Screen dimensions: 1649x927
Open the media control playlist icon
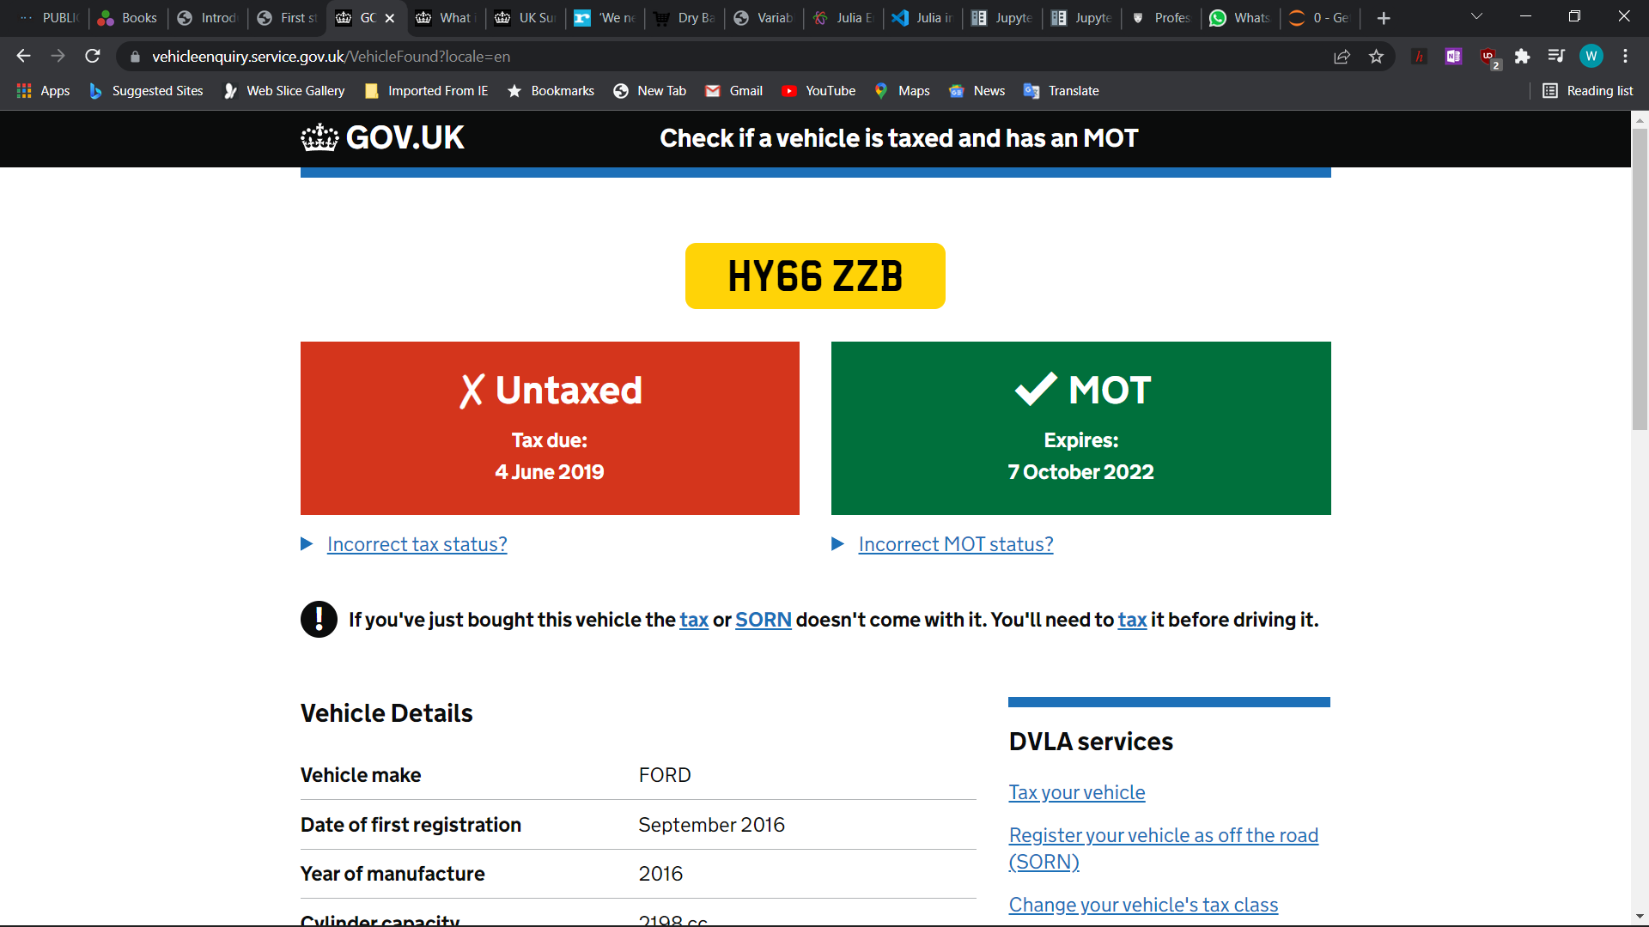(1556, 57)
